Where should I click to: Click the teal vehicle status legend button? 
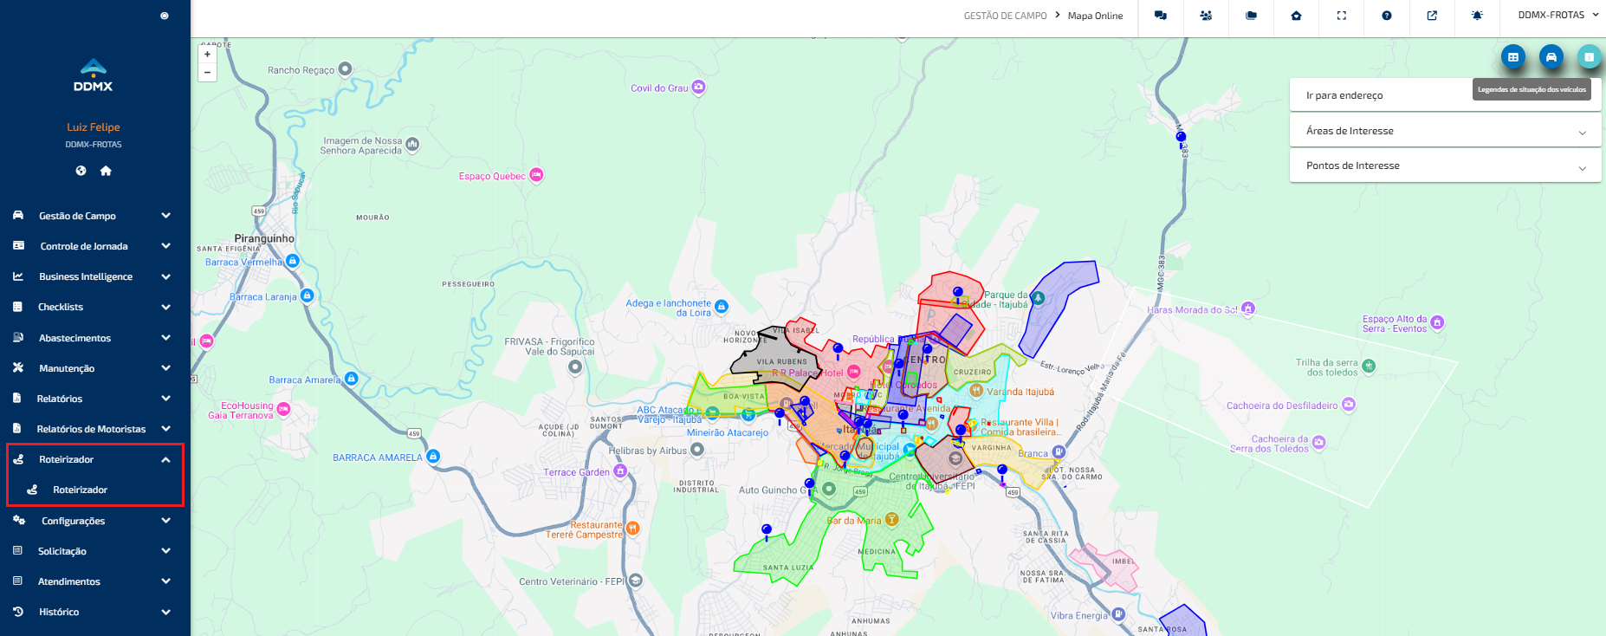1590,57
